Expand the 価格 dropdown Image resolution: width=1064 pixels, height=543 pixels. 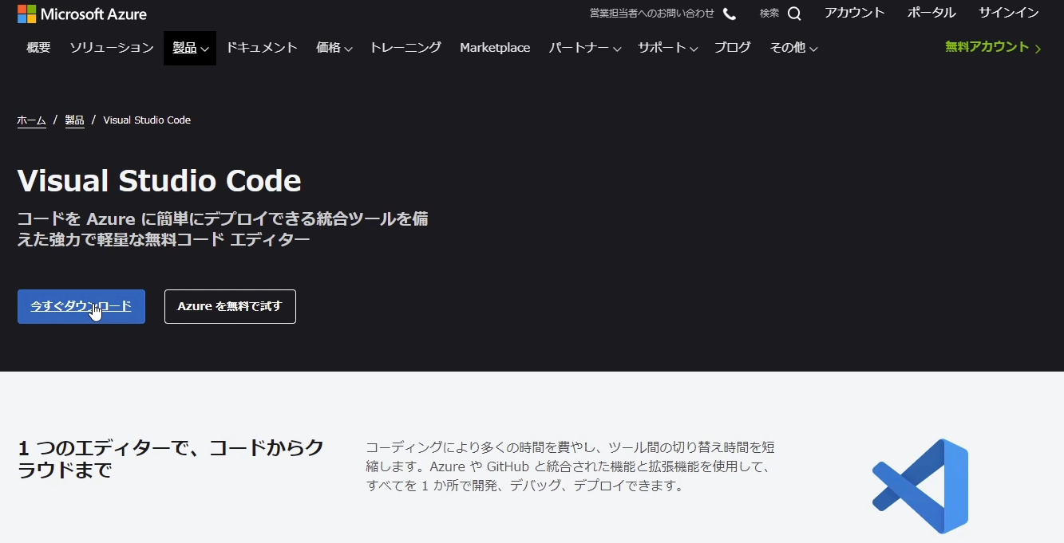pyautogui.click(x=334, y=48)
